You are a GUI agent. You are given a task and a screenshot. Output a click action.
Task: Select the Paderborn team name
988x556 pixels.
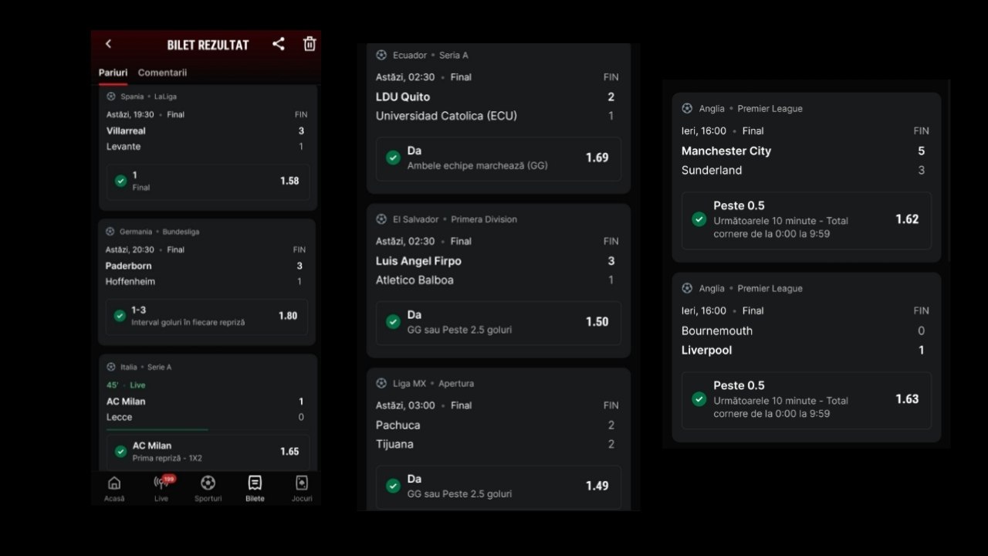(128, 266)
